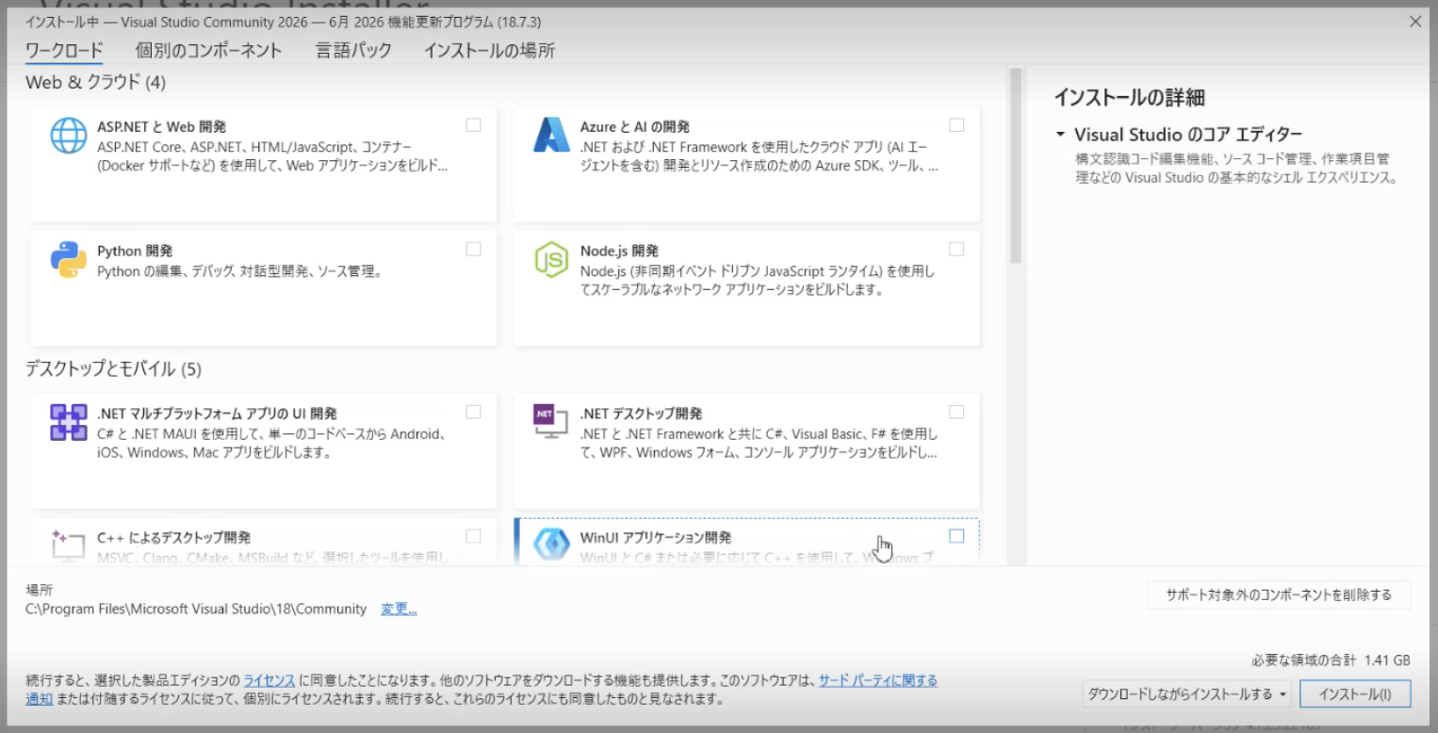Click サポート対象外のコンポーネントを削除する button

[x=1279, y=595]
